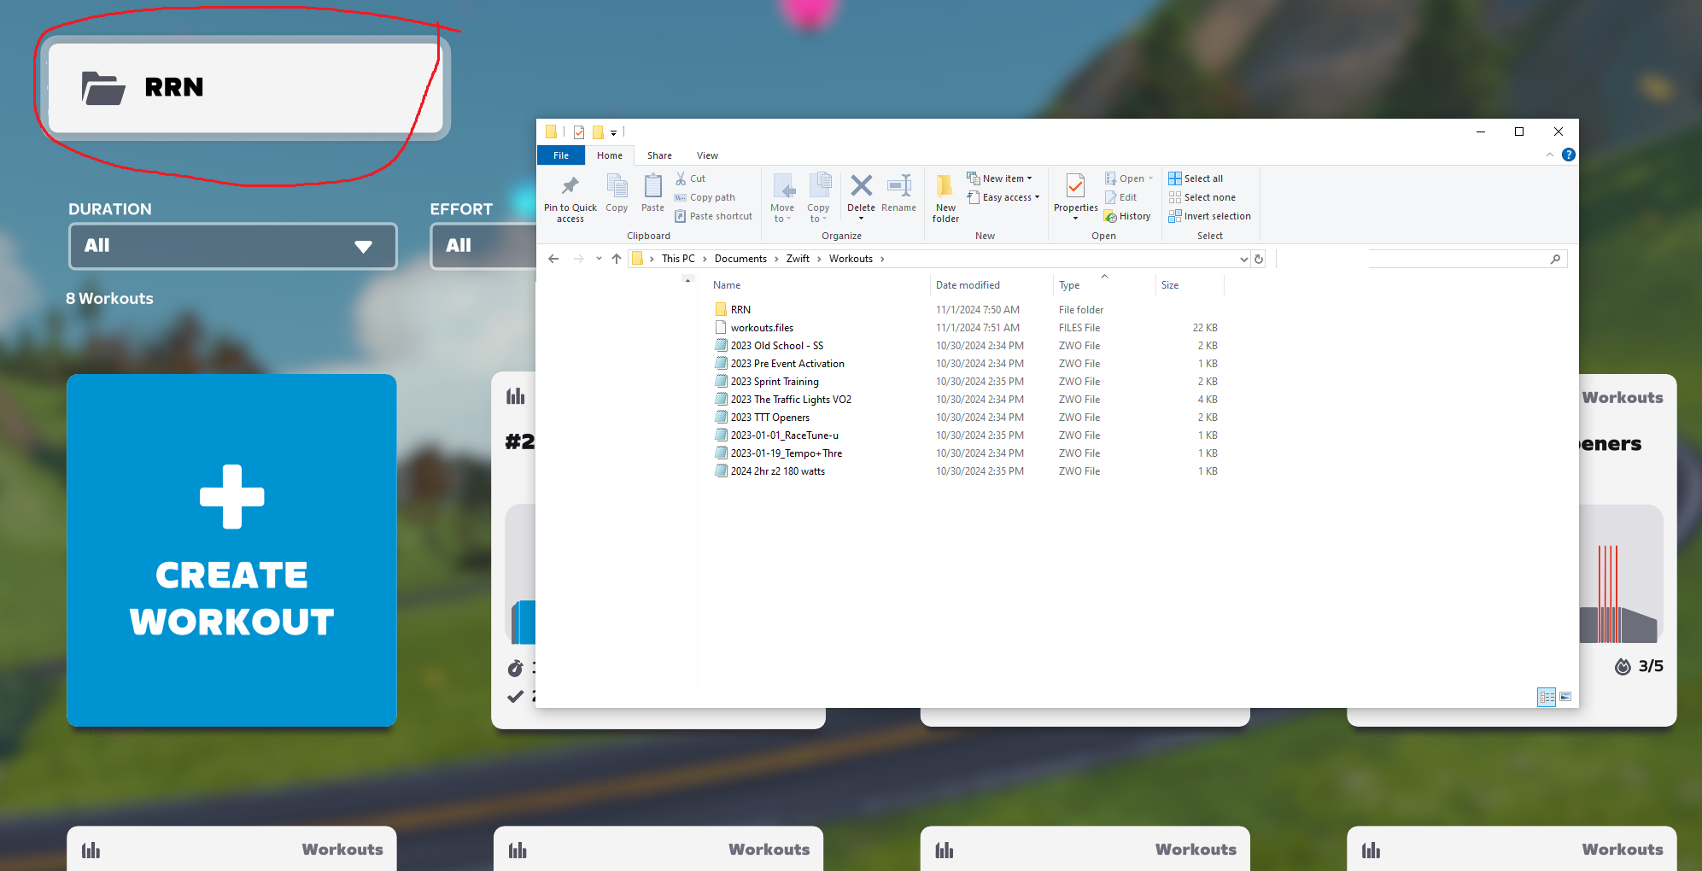Click the History icon in Open group
1702x871 pixels.
(1128, 217)
